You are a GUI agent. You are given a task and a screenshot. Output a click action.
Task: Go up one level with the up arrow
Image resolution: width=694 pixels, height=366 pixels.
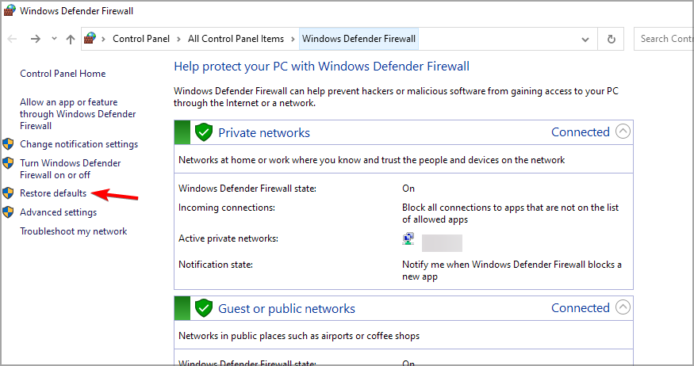tap(71, 40)
